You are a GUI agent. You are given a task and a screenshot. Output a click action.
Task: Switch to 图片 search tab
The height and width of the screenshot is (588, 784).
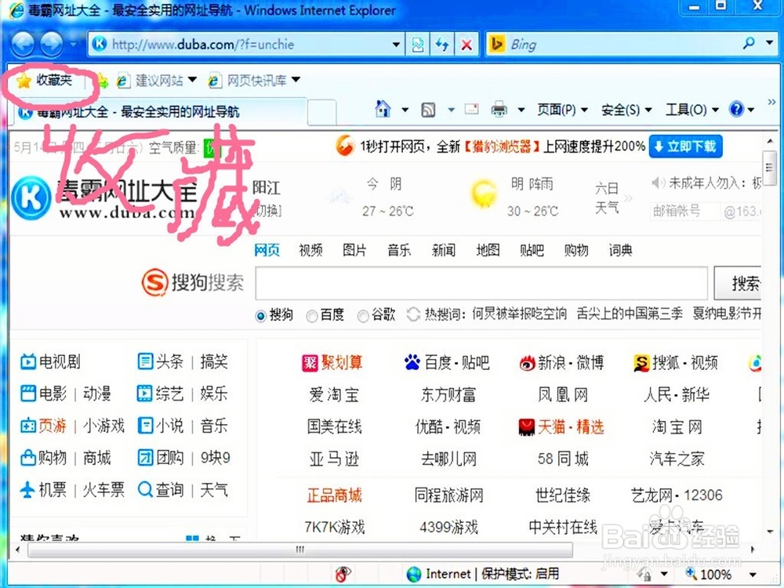click(354, 250)
